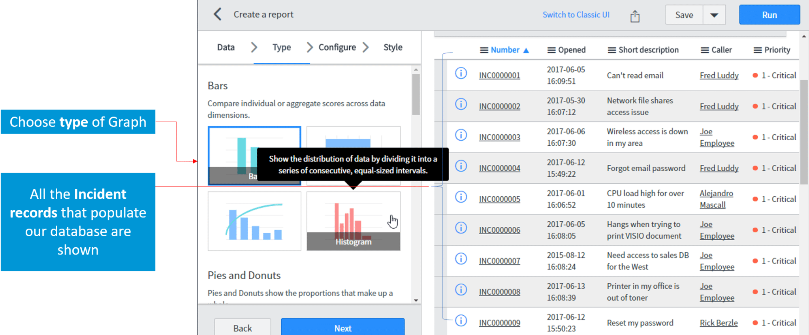
Task: Open caller Alejandro Mascall link
Action: 716,199
